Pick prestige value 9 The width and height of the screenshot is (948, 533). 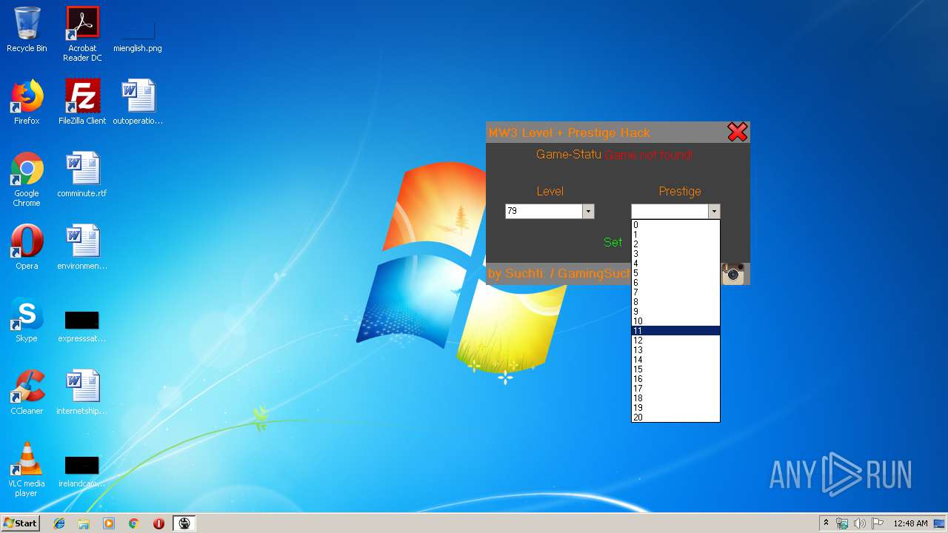point(675,312)
